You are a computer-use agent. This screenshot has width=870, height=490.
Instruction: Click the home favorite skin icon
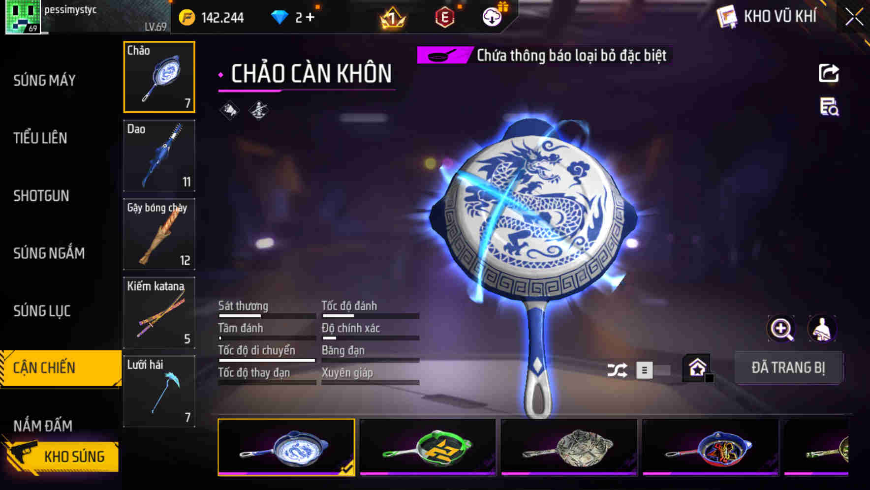click(x=697, y=367)
